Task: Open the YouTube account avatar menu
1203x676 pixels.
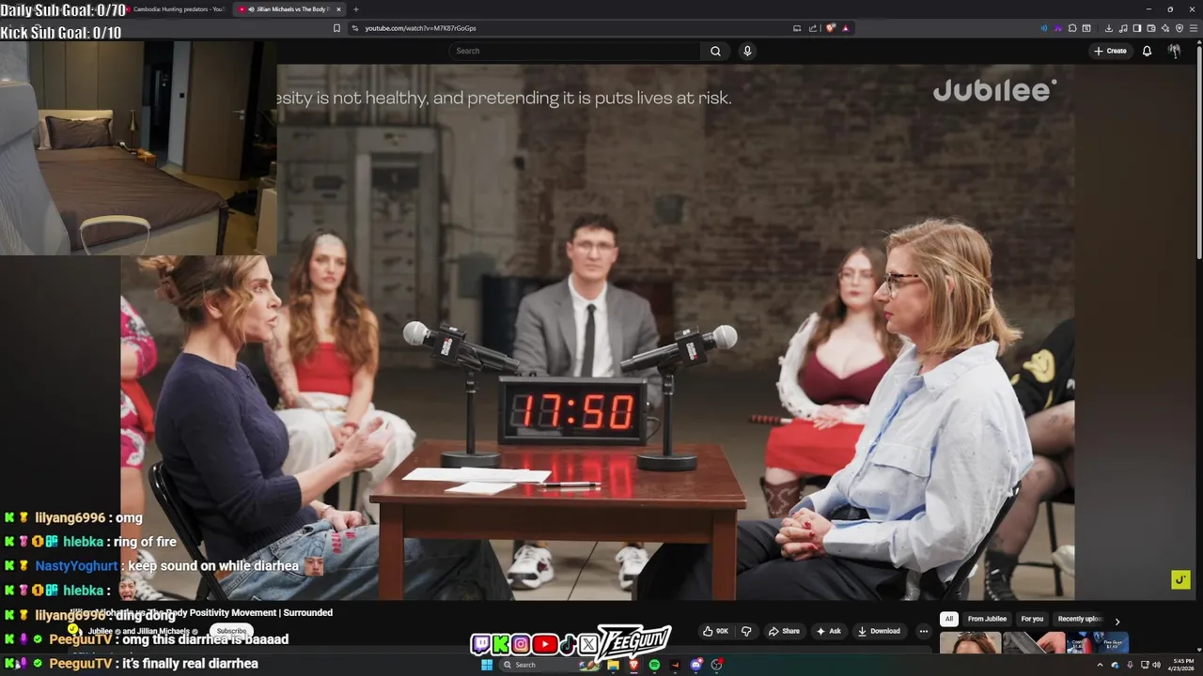Action: point(1174,51)
